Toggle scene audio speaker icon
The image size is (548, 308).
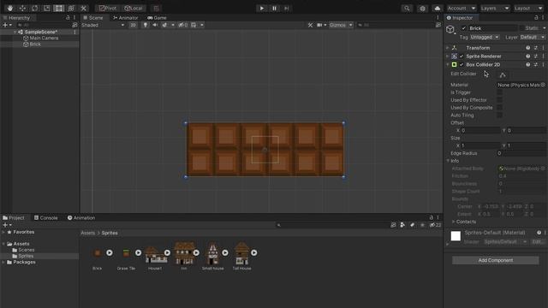point(155,25)
